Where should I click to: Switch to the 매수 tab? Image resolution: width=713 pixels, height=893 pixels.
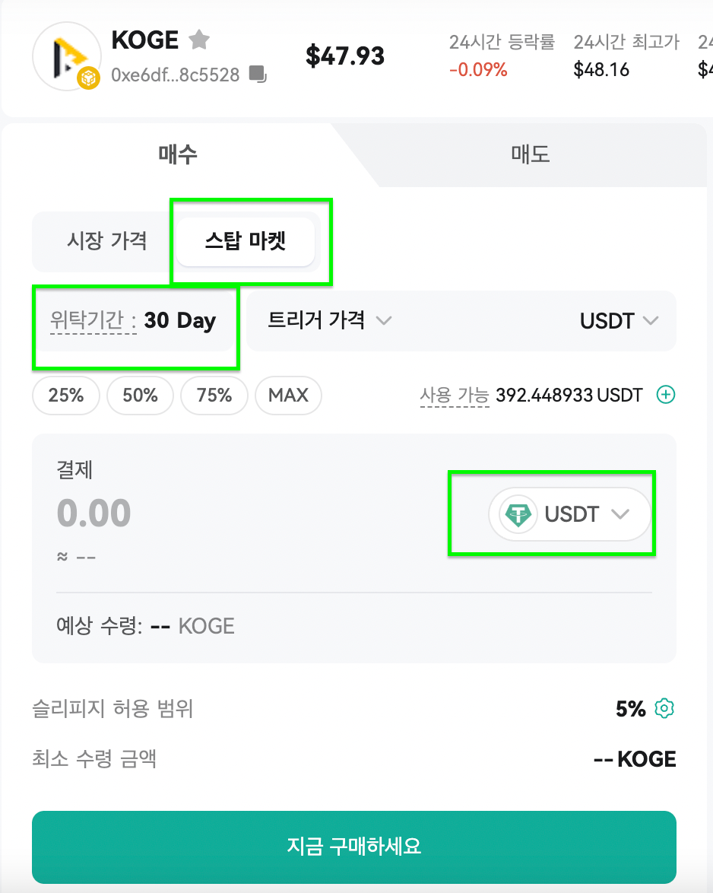point(179,154)
